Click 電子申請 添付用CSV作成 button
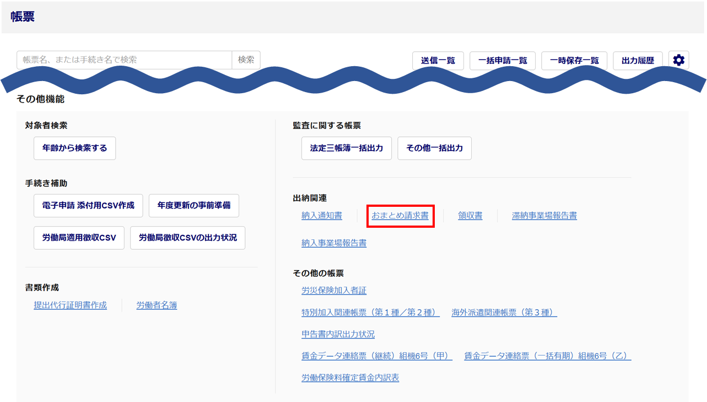Screen dimensions: 707x402 coord(88,206)
